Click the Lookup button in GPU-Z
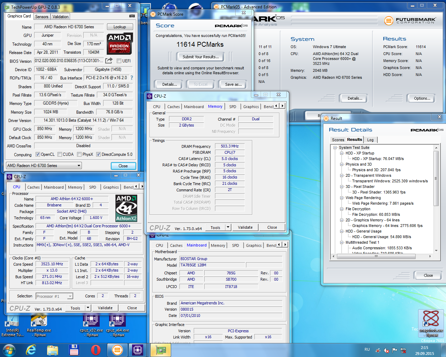Screen dimensions: 446x357 [120, 27]
